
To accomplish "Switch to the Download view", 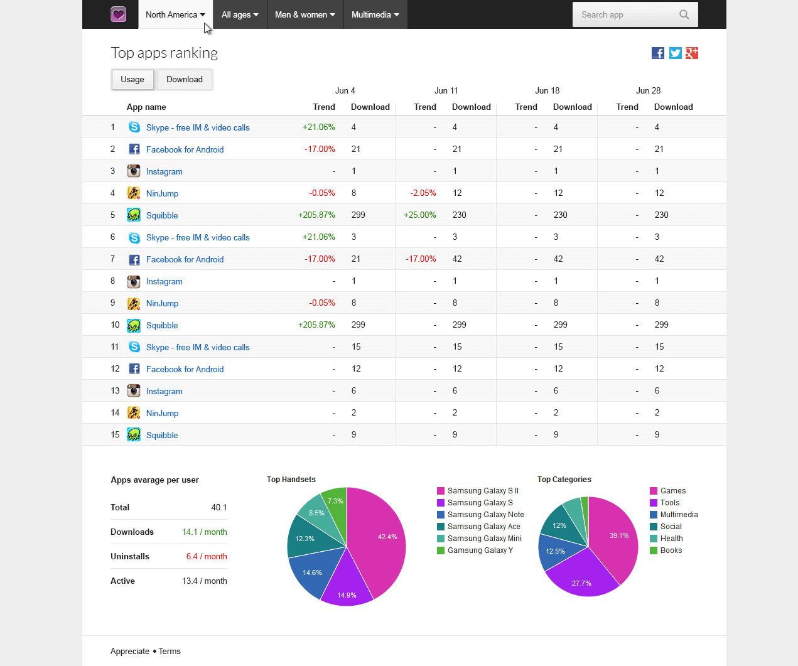I will pos(185,80).
